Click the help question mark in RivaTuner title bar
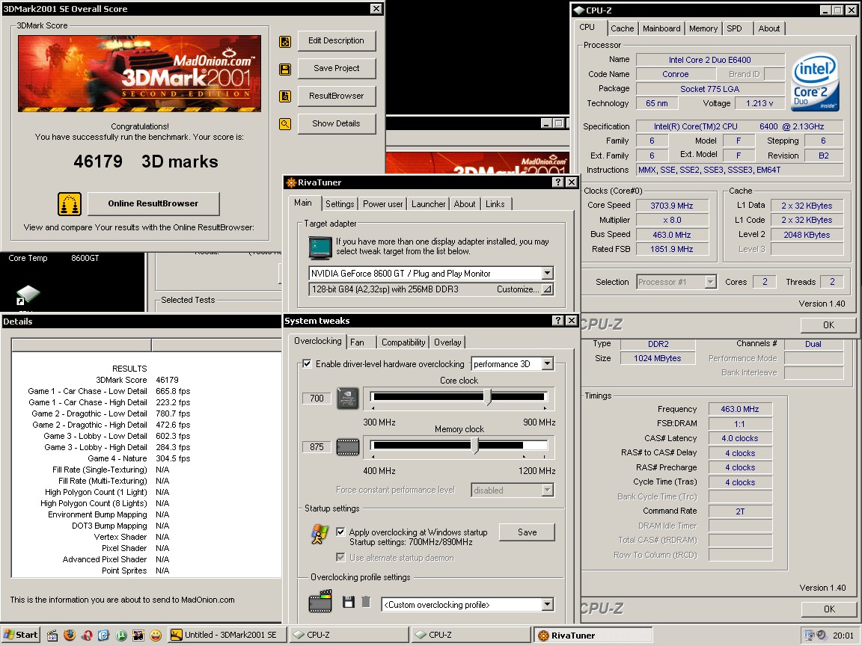The height and width of the screenshot is (646, 862). (558, 182)
